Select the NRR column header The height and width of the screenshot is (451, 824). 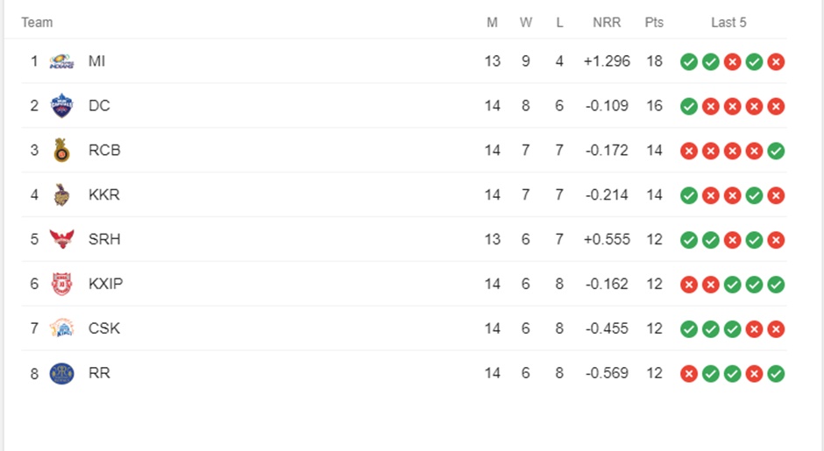[x=607, y=23]
